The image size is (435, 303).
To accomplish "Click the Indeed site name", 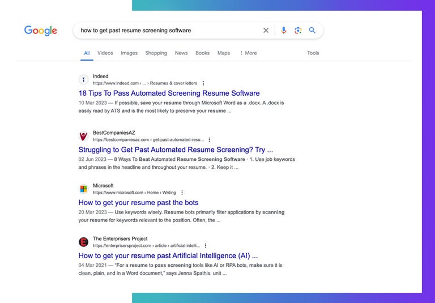I will pyautogui.click(x=100, y=76).
